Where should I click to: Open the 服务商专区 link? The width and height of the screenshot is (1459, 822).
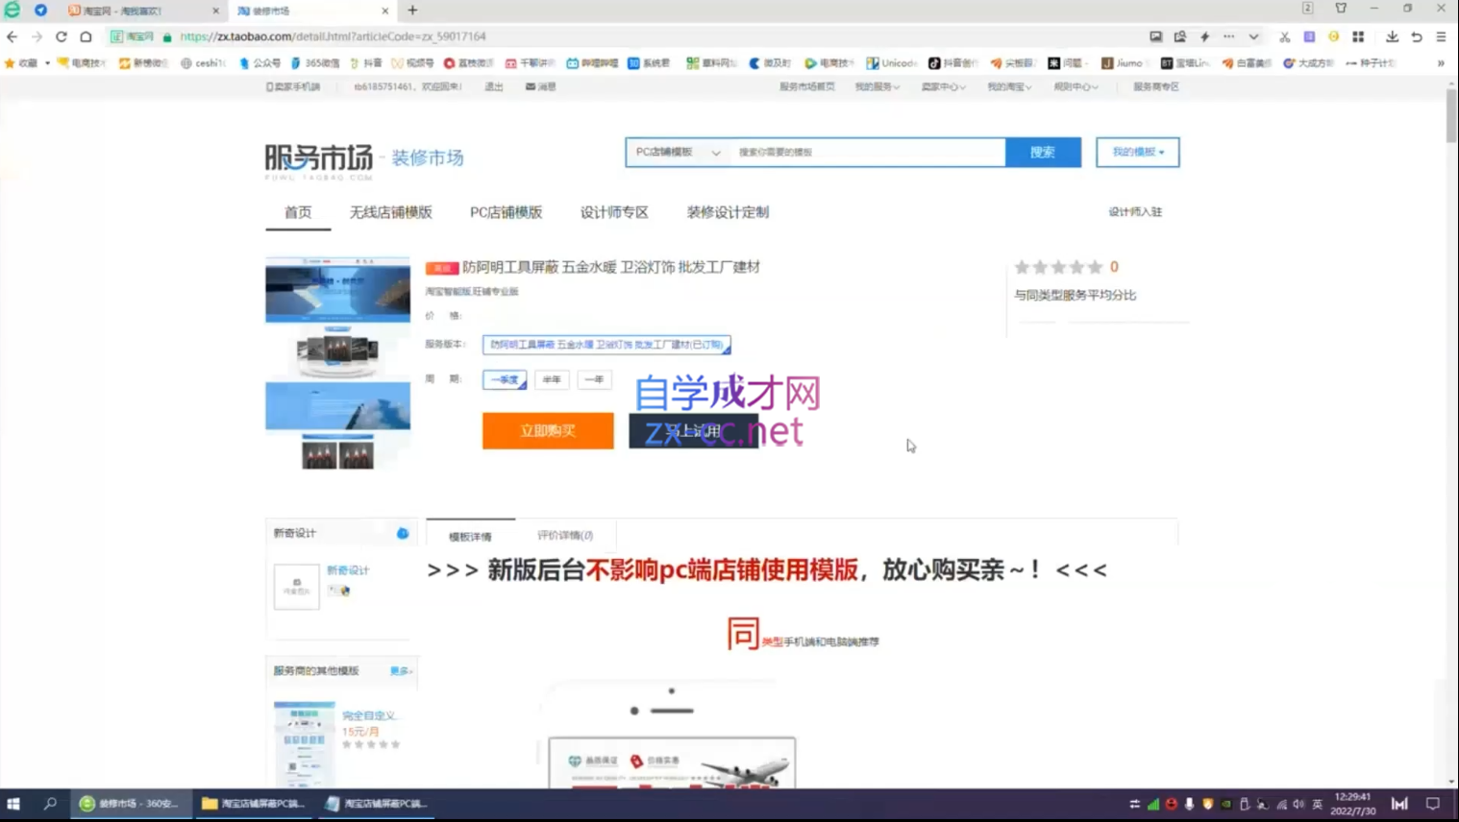(x=1155, y=86)
